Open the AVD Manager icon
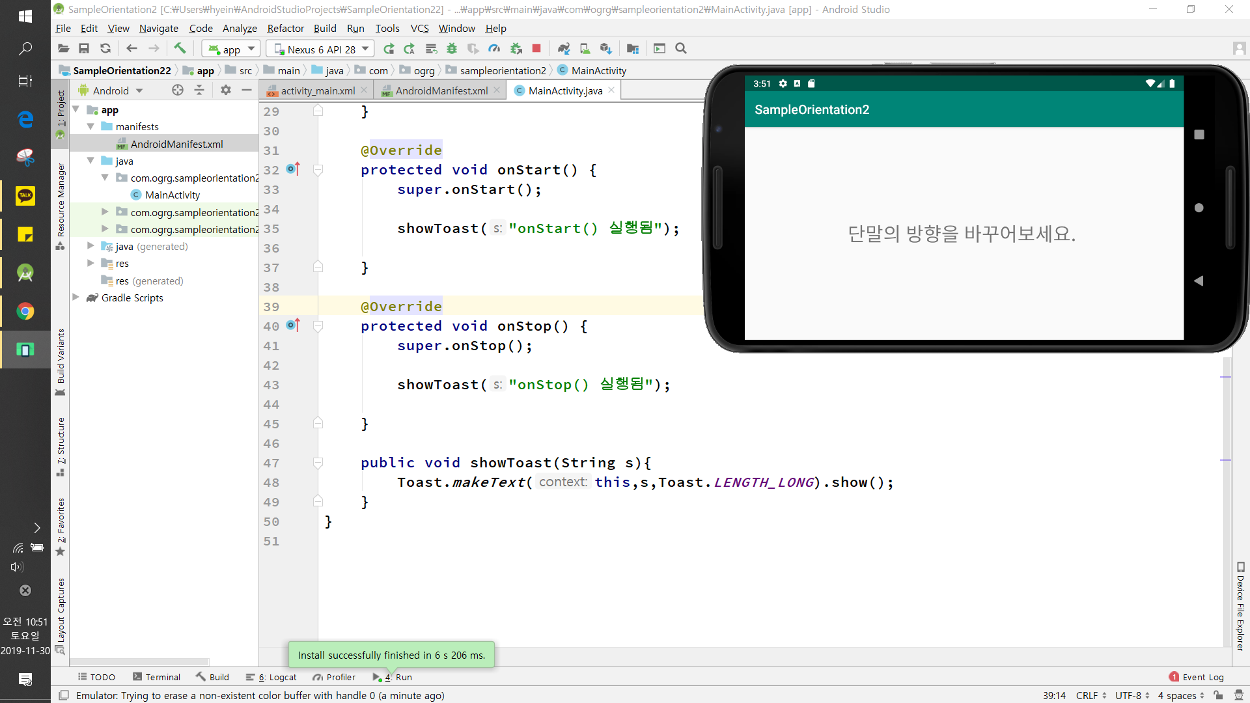Viewport: 1250px width, 703px height. point(585,49)
